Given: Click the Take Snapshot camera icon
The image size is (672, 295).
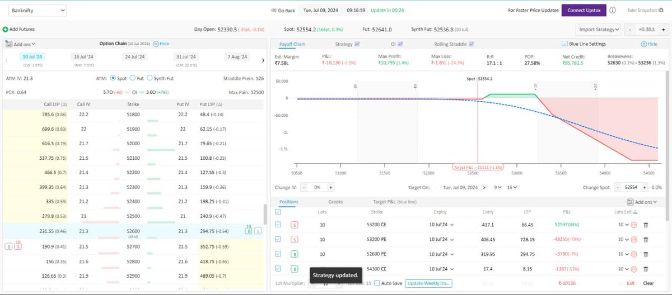Looking at the screenshot, I should pyautogui.click(x=660, y=10).
